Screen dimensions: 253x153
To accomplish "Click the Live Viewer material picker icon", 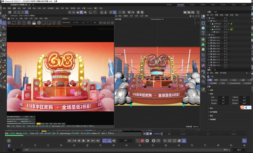I will [59, 23].
